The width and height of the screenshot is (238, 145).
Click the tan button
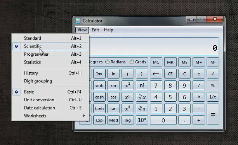(113, 109)
